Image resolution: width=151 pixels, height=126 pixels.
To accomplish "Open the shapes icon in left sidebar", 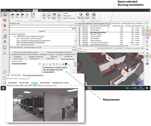I will 5,25.
